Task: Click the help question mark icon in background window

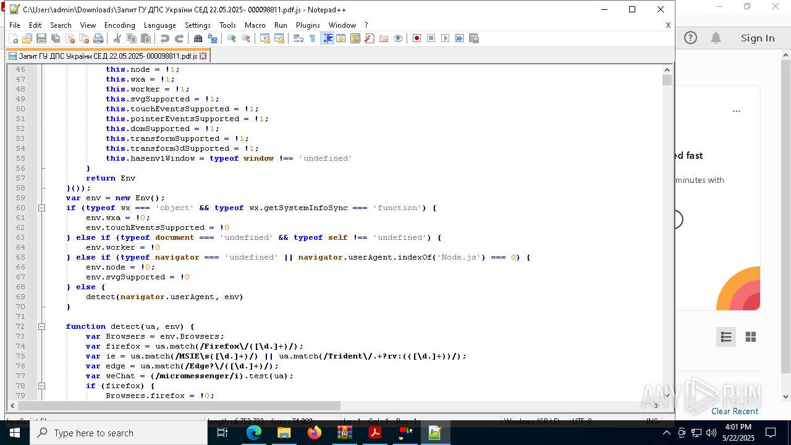Action: [690, 38]
